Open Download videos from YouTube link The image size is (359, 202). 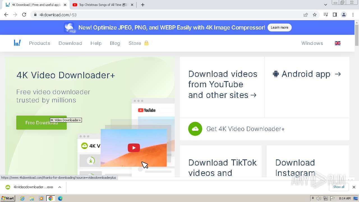223,84
